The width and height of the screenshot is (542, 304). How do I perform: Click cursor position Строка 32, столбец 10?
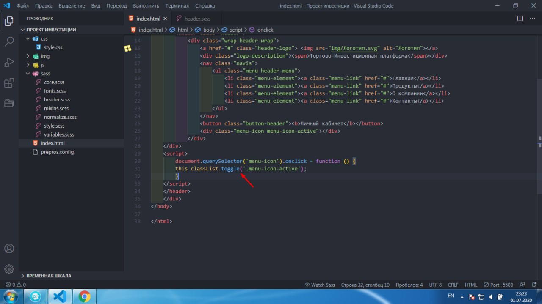coord(365,285)
